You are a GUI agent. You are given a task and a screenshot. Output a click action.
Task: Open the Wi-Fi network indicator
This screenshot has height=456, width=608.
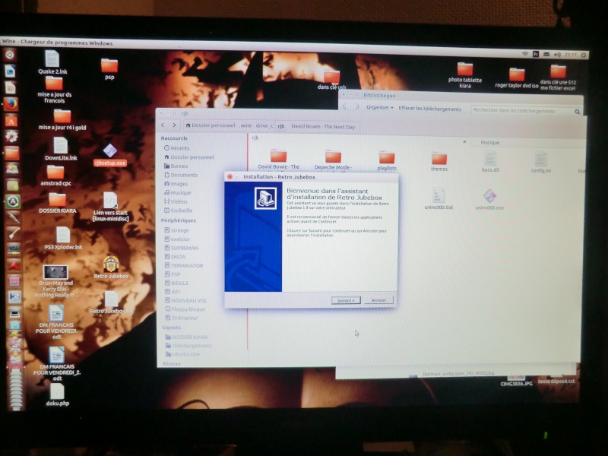525,54
